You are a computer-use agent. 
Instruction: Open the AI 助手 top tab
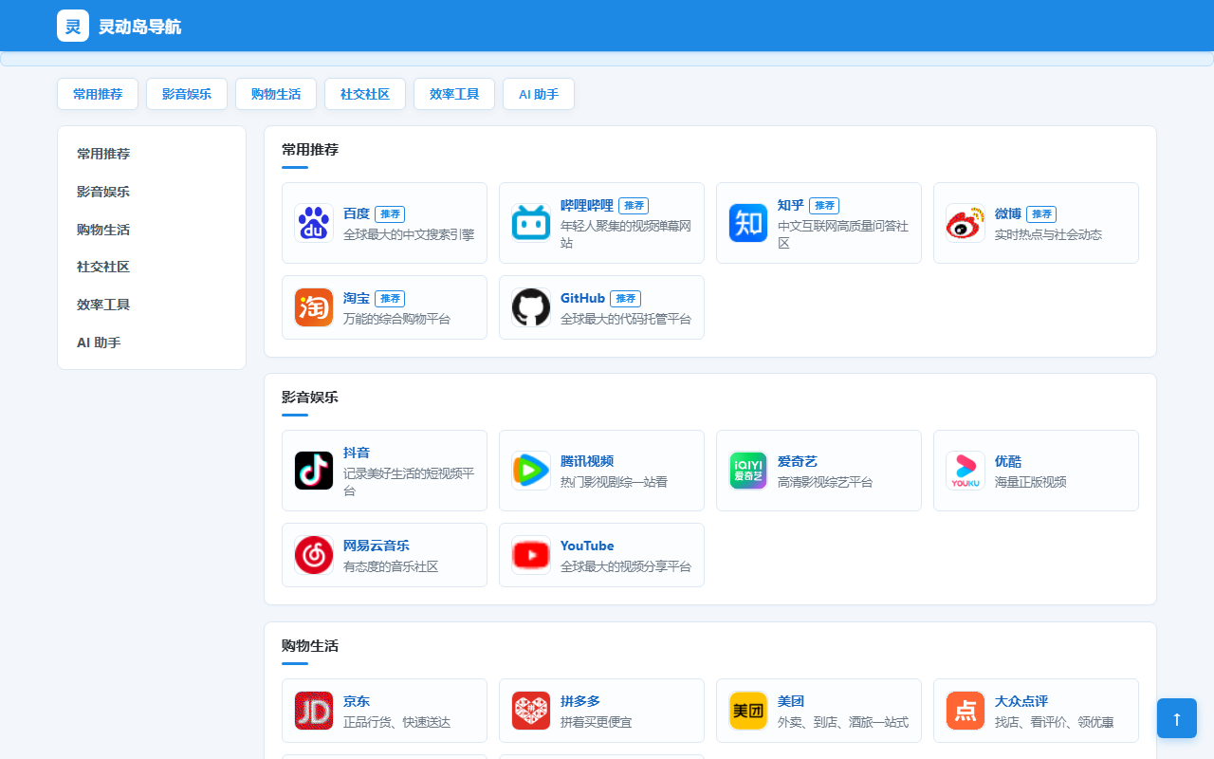click(539, 94)
